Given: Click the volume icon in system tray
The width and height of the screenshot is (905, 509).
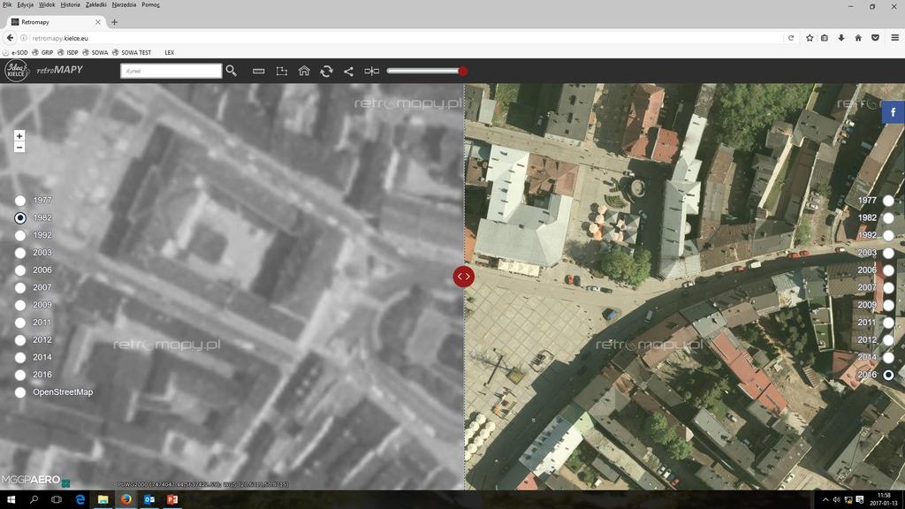Looking at the screenshot, I should [836, 500].
